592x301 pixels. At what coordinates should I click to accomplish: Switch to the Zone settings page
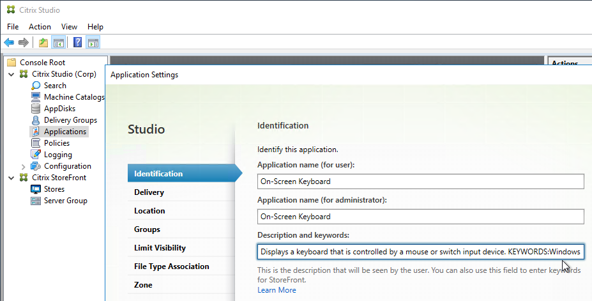[181, 285]
